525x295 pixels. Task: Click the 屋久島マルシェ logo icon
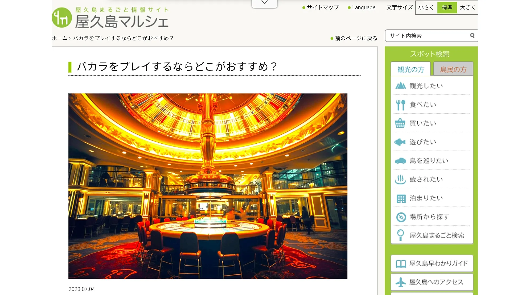[x=62, y=18]
